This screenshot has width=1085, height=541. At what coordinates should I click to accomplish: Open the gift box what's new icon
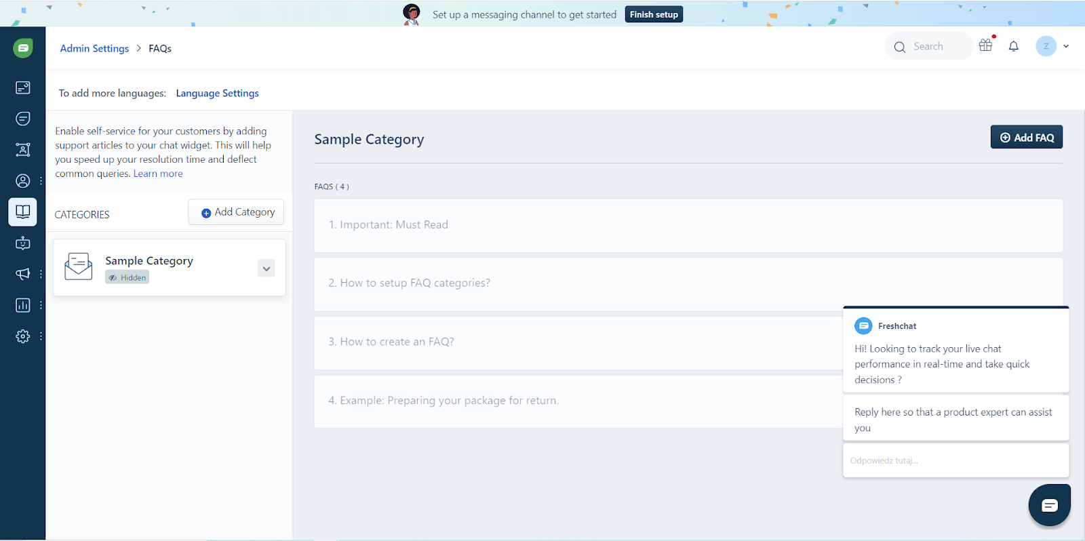tap(985, 45)
